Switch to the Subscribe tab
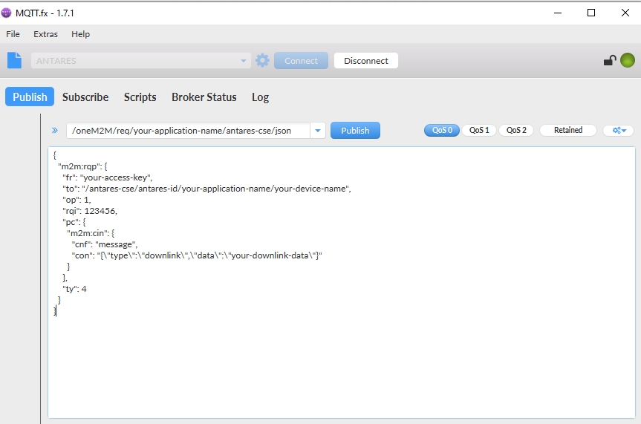641x424 pixels. [x=85, y=97]
